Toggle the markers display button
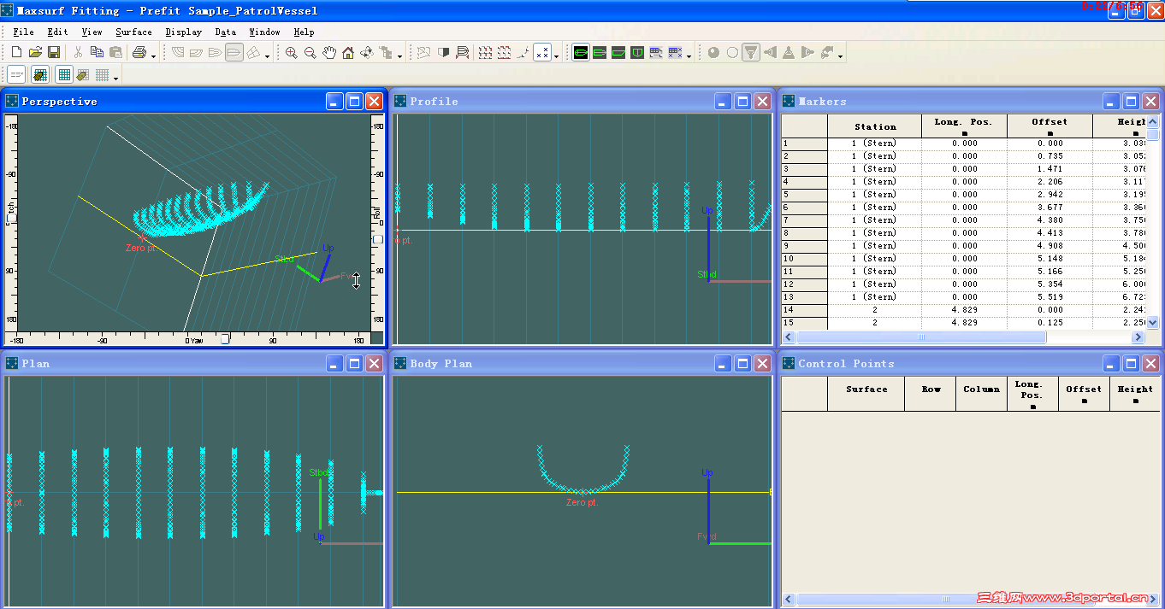The width and height of the screenshot is (1165, 609). 542,53
